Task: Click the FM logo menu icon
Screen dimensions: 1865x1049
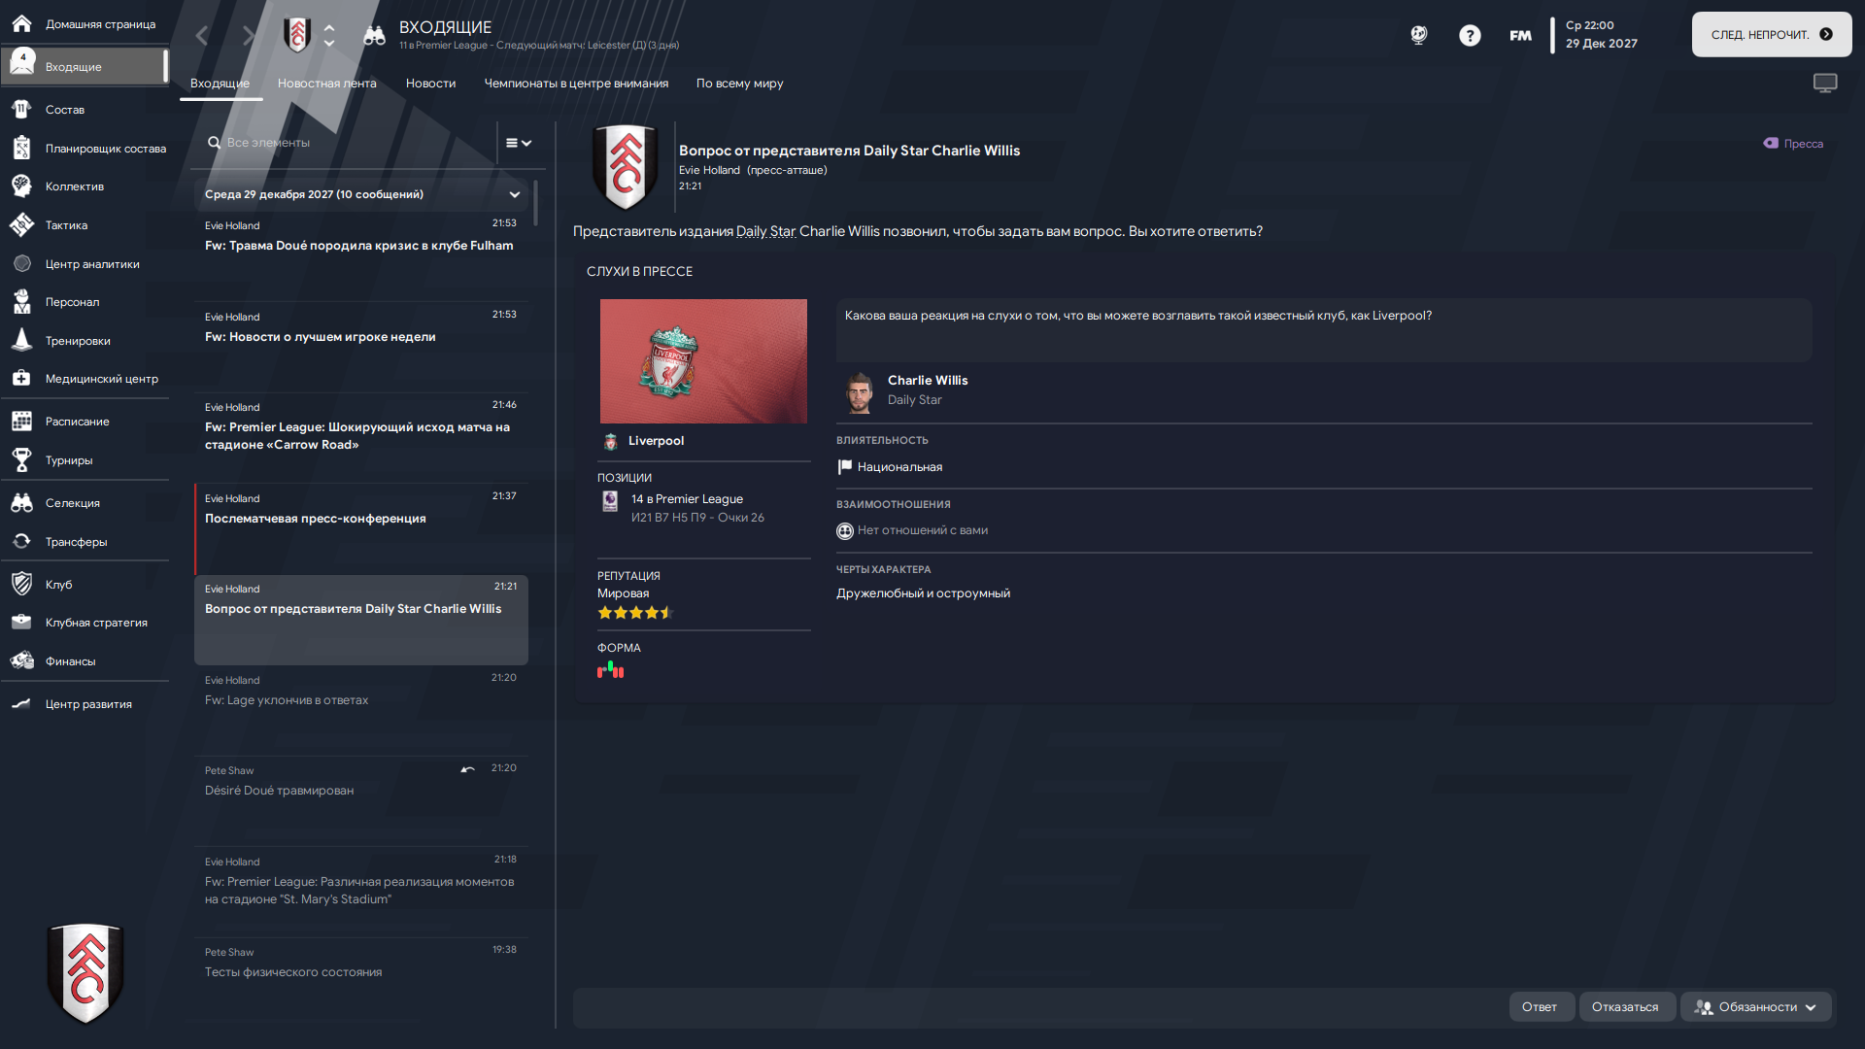Action: [x=1520, y=36]
